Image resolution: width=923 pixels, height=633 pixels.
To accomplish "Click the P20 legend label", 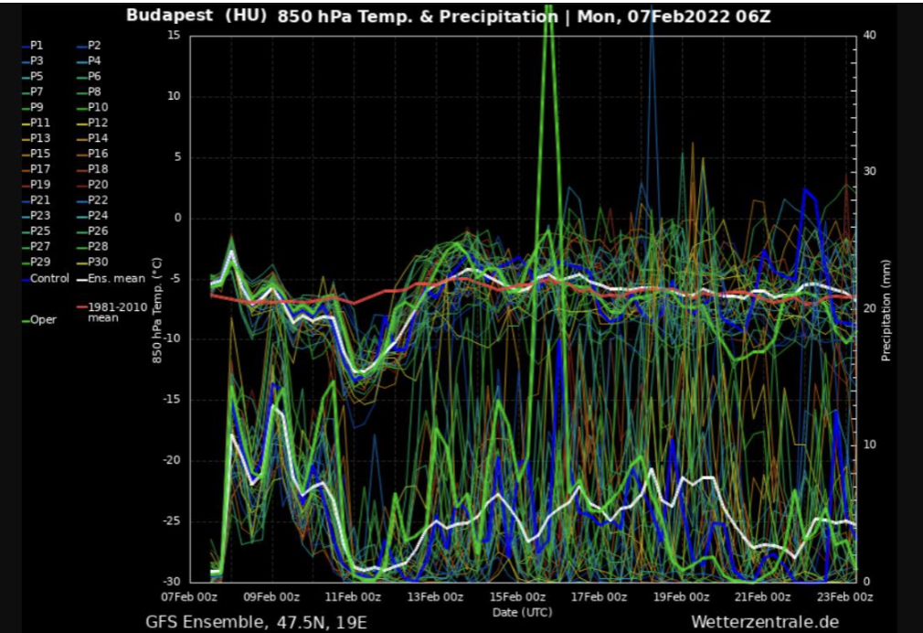I will pos(98,185).
